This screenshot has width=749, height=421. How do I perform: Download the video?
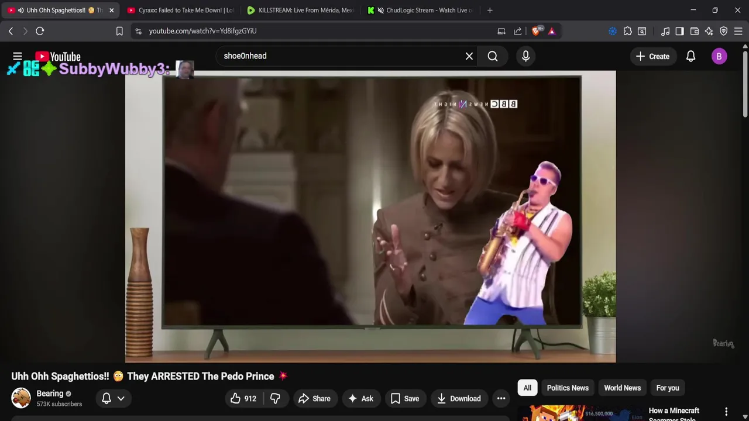(x=459, y=398)
